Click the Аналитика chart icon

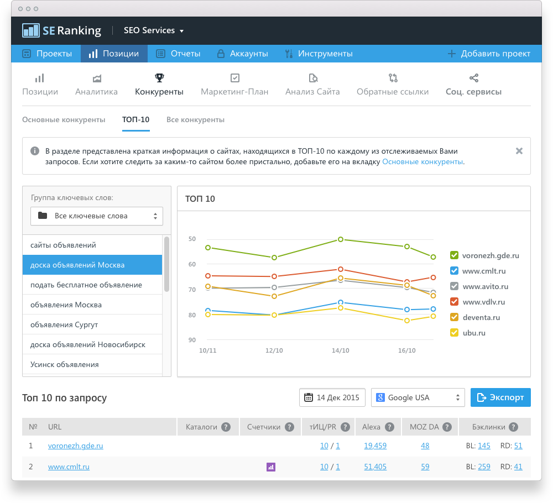(97, 78)
